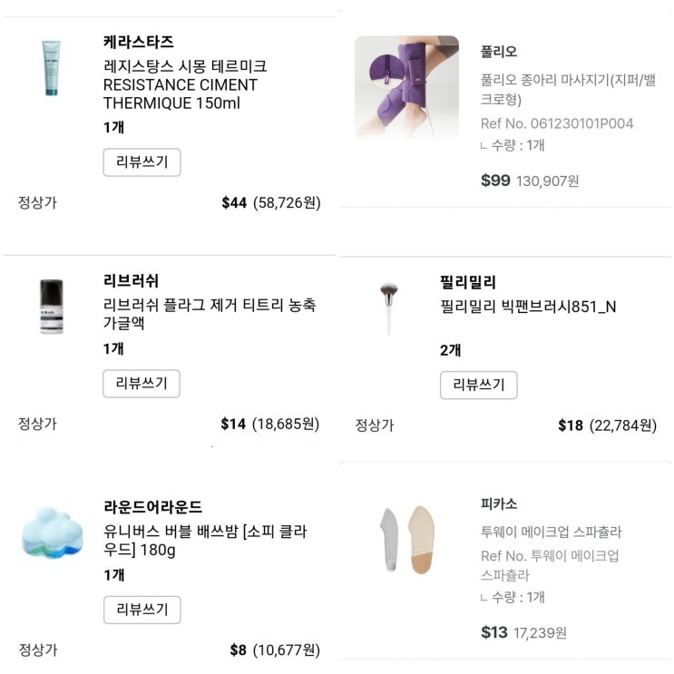The width and height of the screenshot is (674, 674).
Task: Click the 리브러쉬 brand heading
Action: (132, 280)
